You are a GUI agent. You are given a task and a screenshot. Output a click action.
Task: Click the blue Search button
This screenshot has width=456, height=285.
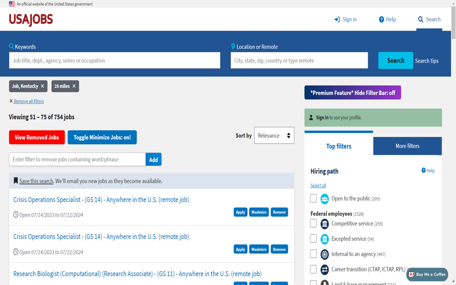(x=396, y=61)
